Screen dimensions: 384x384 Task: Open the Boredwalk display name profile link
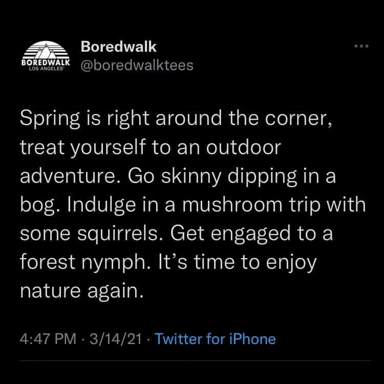(118, 47)
